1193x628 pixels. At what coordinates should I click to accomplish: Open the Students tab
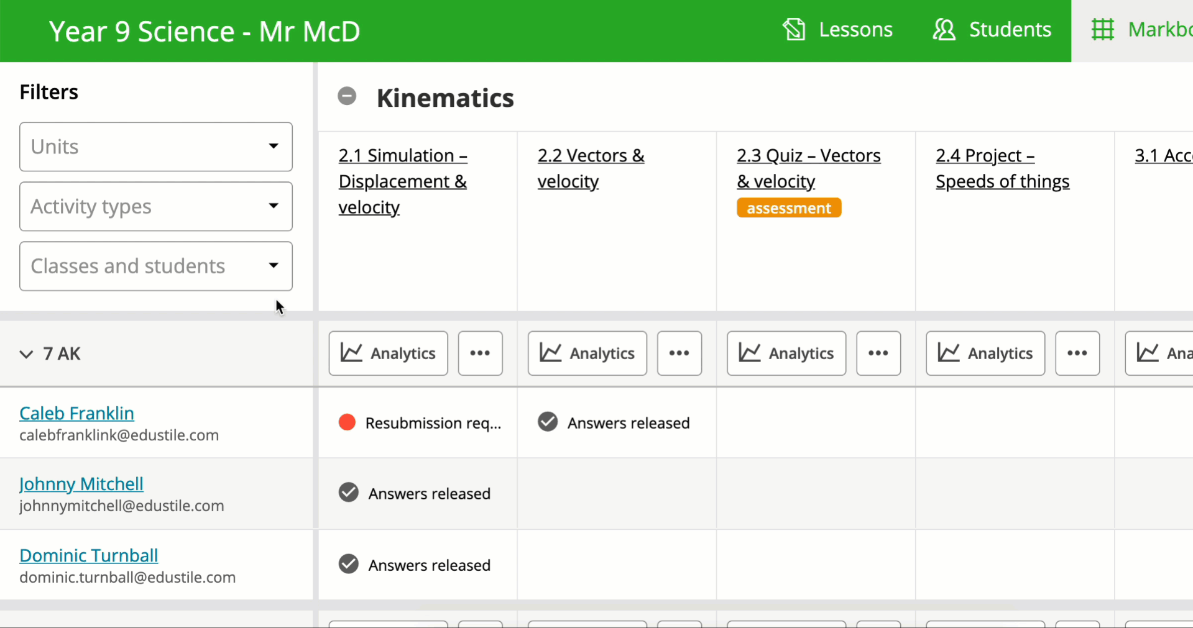coord(992,30)
